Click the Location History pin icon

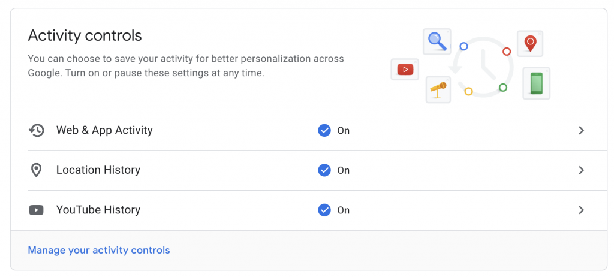(36, 170)
